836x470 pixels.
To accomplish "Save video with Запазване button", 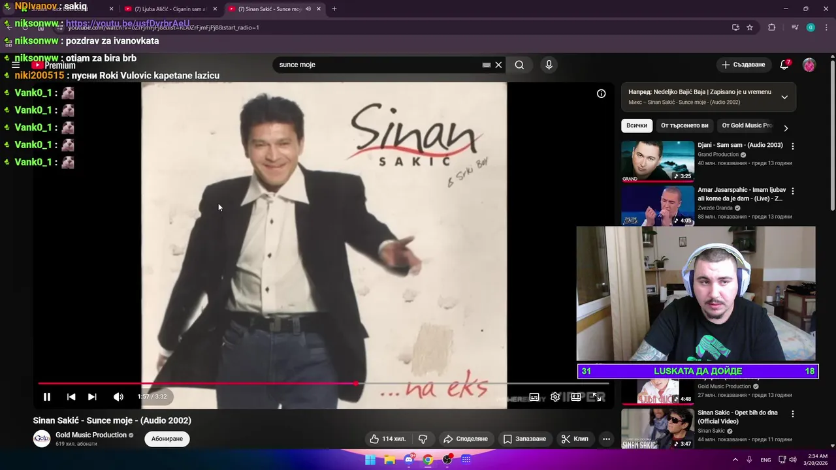I will tap(524, 439).
